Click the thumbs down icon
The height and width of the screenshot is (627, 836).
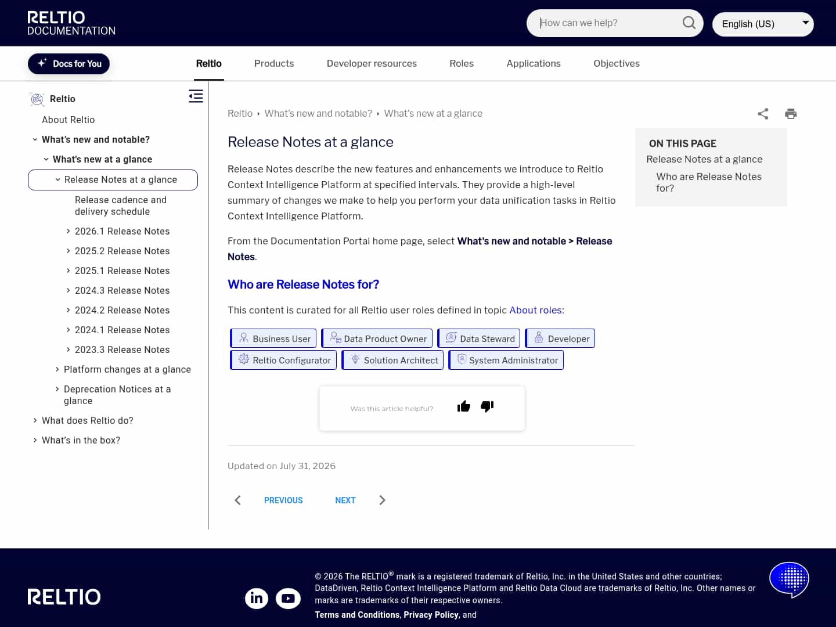point(487,406)
